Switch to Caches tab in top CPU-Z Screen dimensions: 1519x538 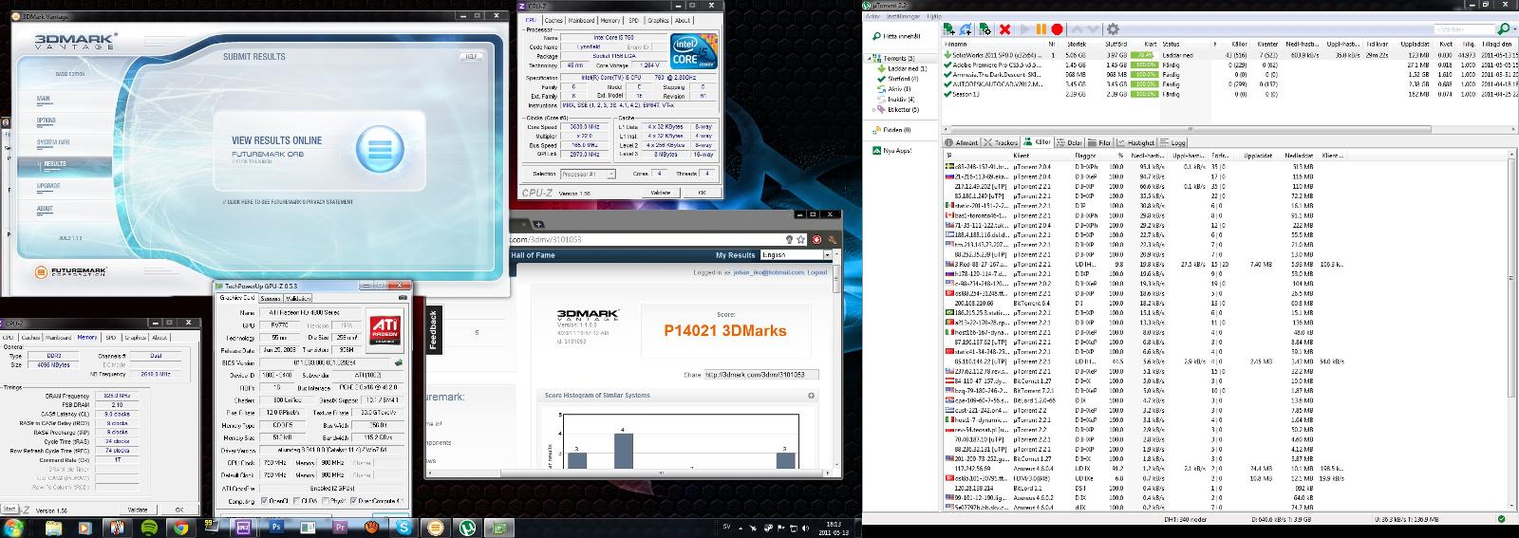(553, 20)
